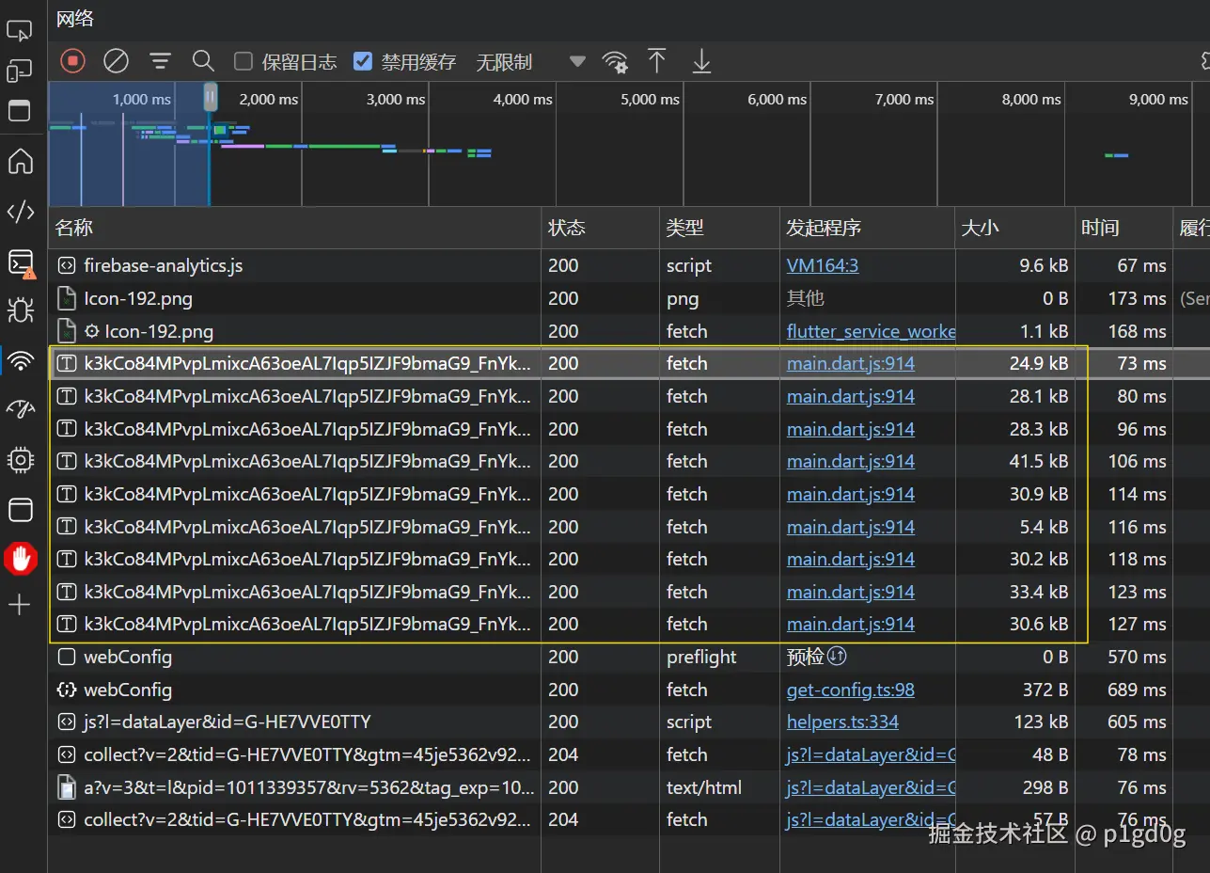
Task: Open the Elements tool in the sidebar
Action: coord(20,212)
